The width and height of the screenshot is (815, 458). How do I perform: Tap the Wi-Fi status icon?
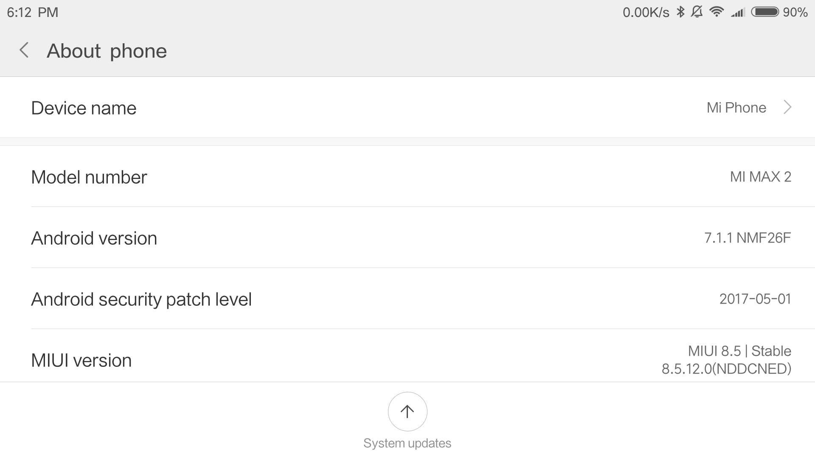(717, 12)
